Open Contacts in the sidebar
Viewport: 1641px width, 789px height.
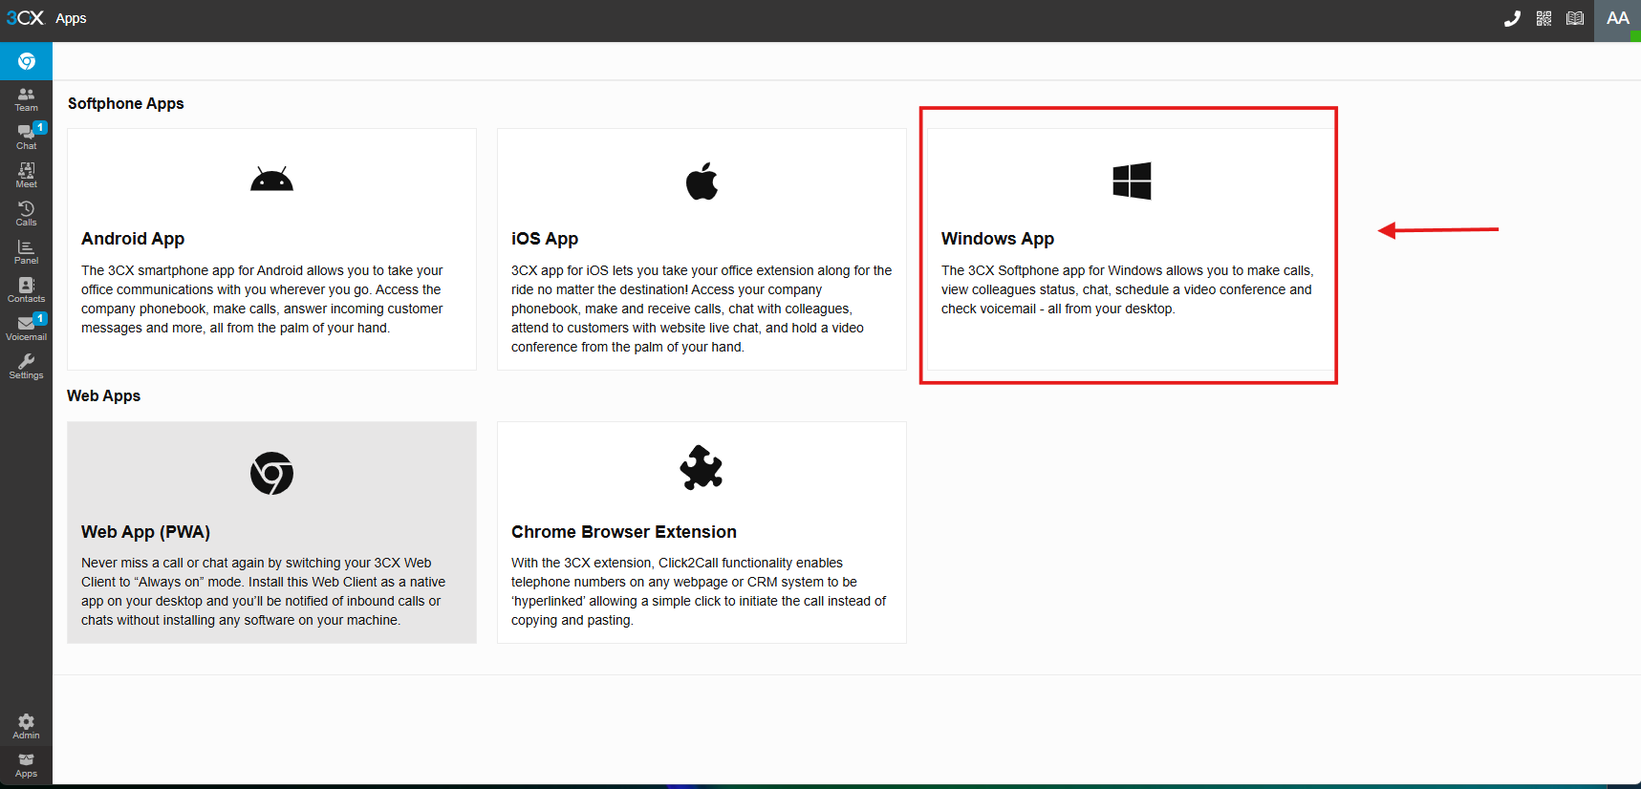click(26, 290)
